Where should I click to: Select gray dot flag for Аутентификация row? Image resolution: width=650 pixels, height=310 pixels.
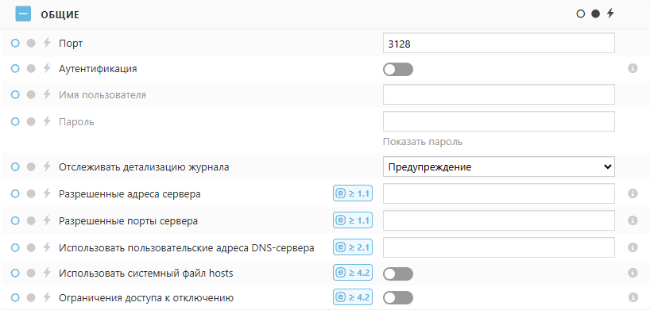(x=31, y=69)
